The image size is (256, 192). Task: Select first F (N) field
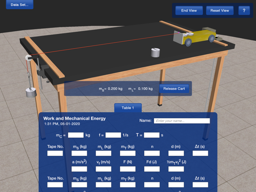128,169
